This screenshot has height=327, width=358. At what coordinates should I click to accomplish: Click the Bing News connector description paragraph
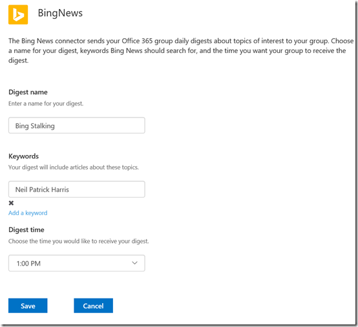point(181,50)
